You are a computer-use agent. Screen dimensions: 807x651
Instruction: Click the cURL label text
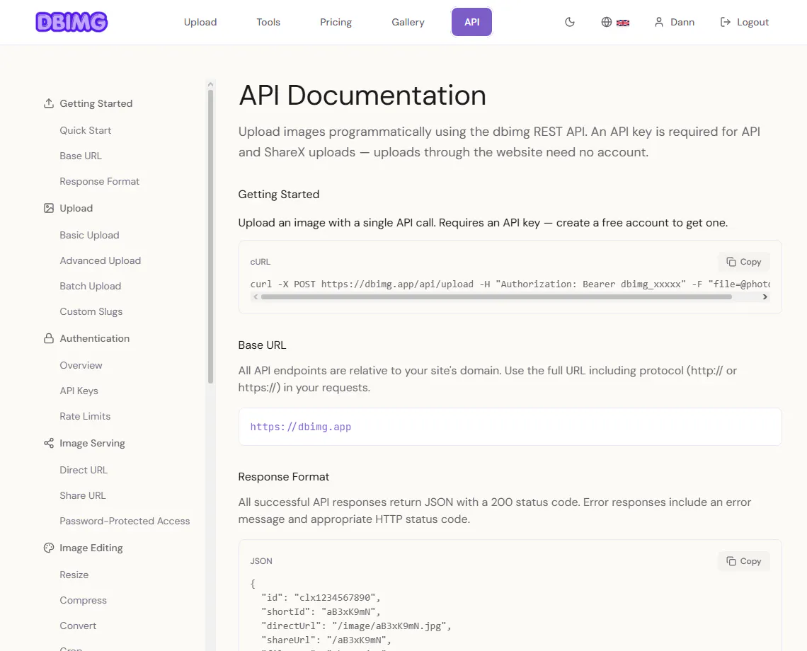point(261,262)
